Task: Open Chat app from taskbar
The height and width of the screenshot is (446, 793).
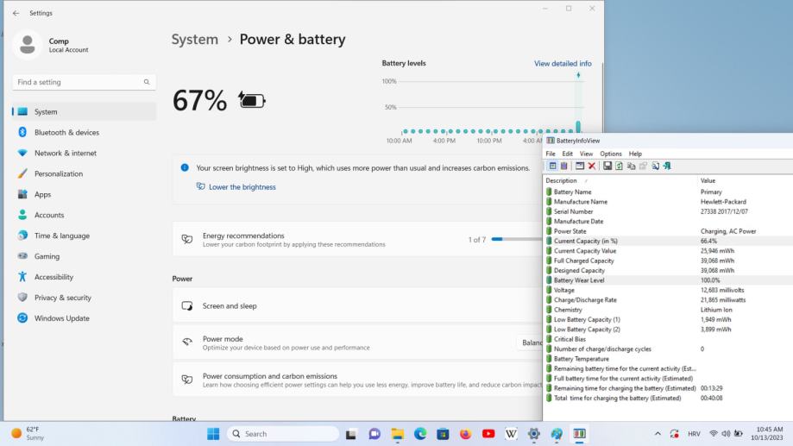Action: point(374,434)
